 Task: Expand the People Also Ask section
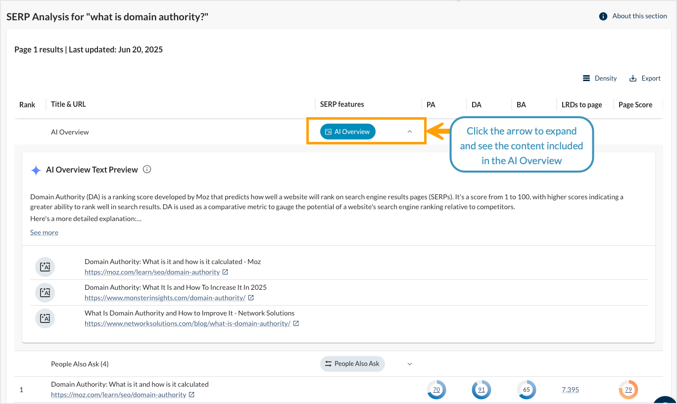tap(409, 363)
